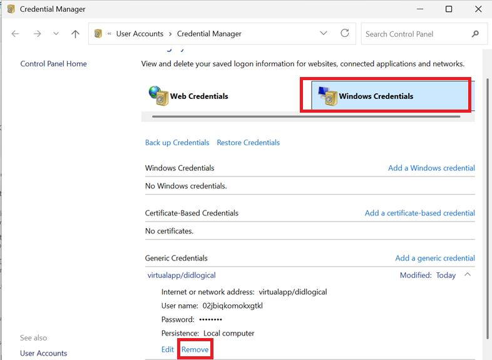Add a generic credential
This screenshot has height=360, width=492.
(x=435, y=258)
